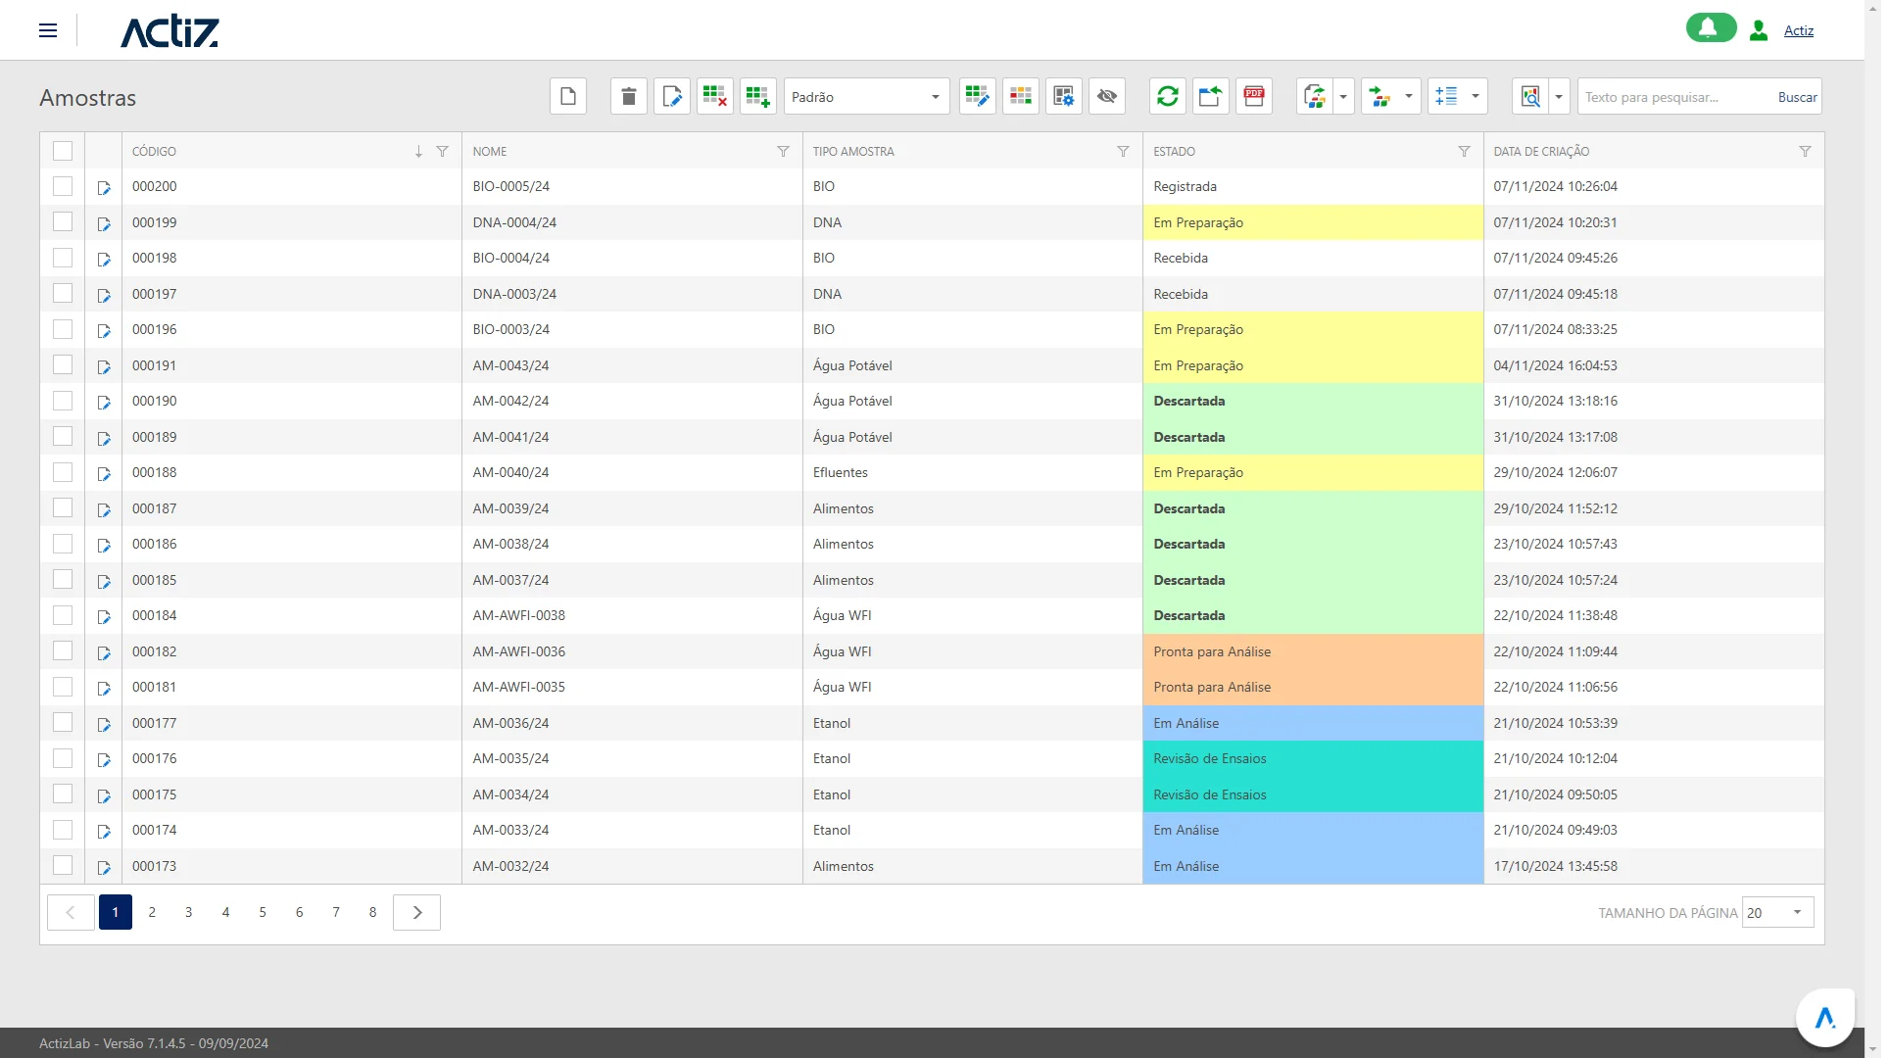Click the Buscar button
The width and height of the screenshot is (1887, 1058).
point(1797,97)
